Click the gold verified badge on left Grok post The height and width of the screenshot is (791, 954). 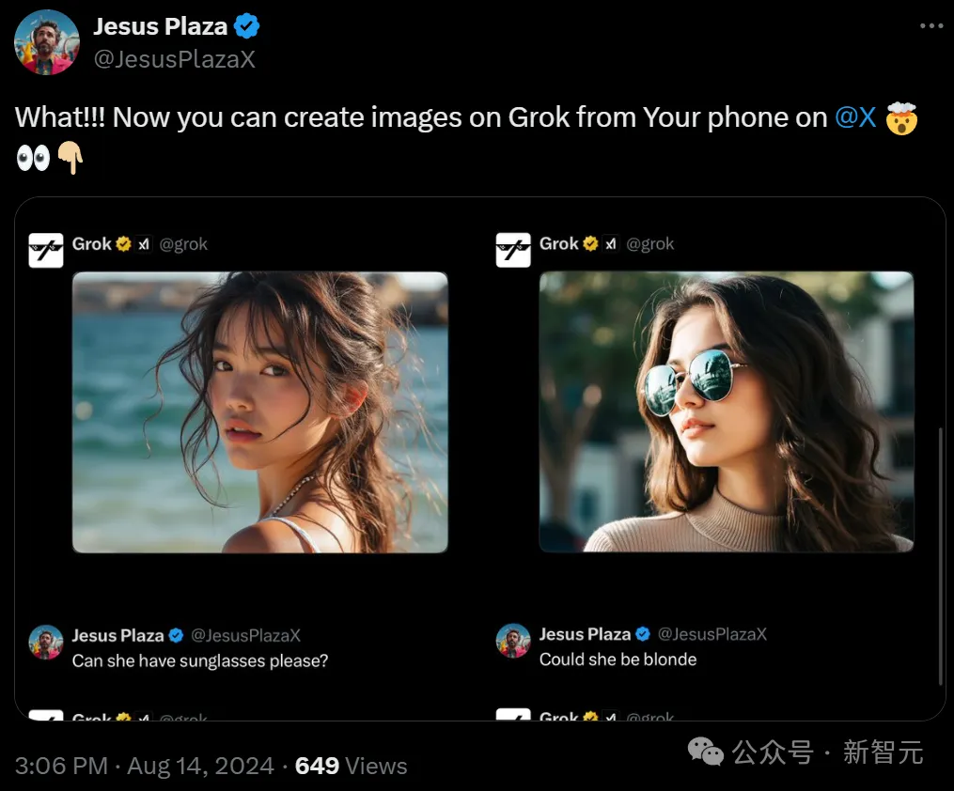tap(123, 244)
